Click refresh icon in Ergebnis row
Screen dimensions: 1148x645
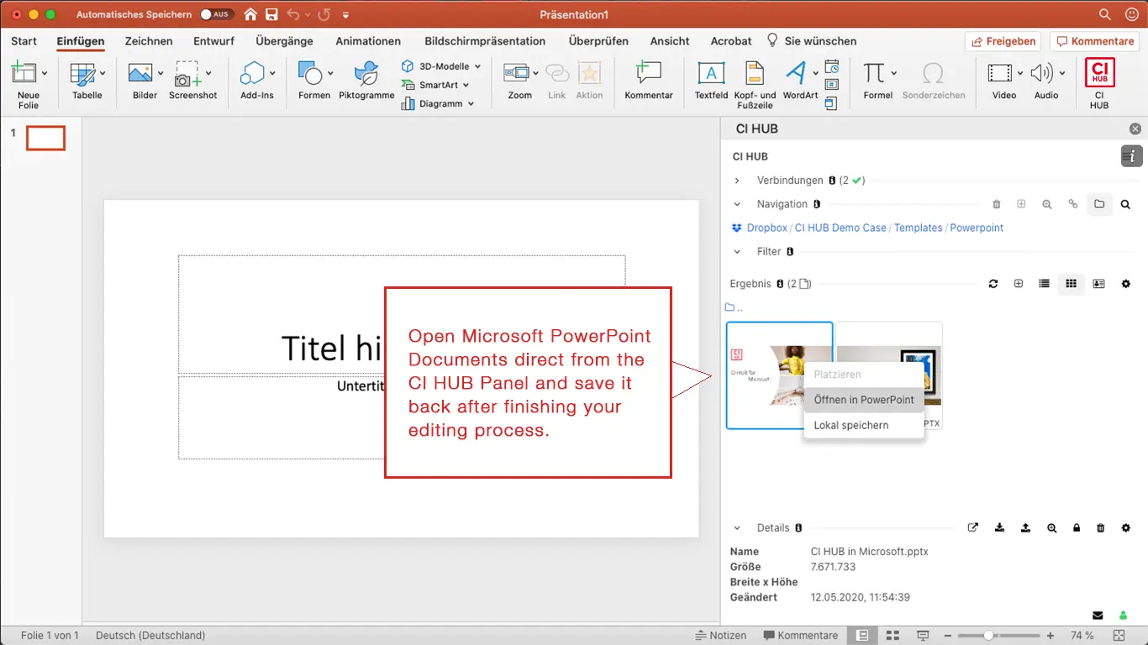(993, 284)
